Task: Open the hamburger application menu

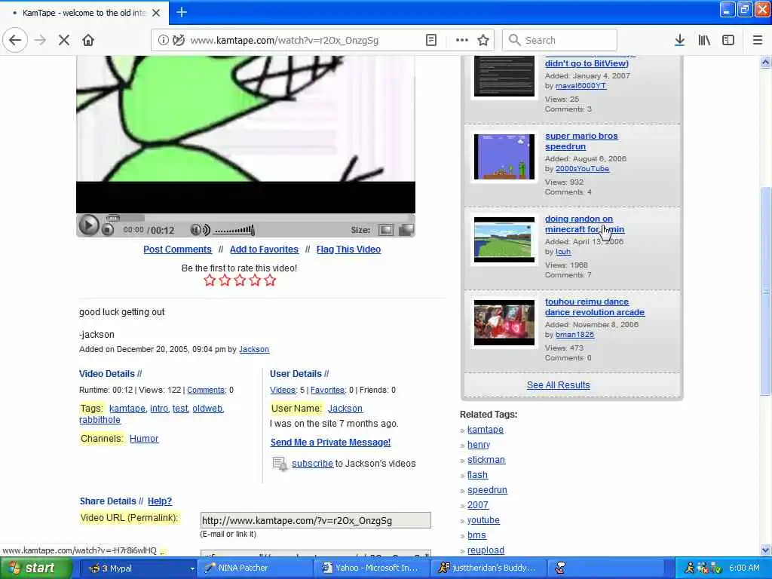Action: [757, 41]
